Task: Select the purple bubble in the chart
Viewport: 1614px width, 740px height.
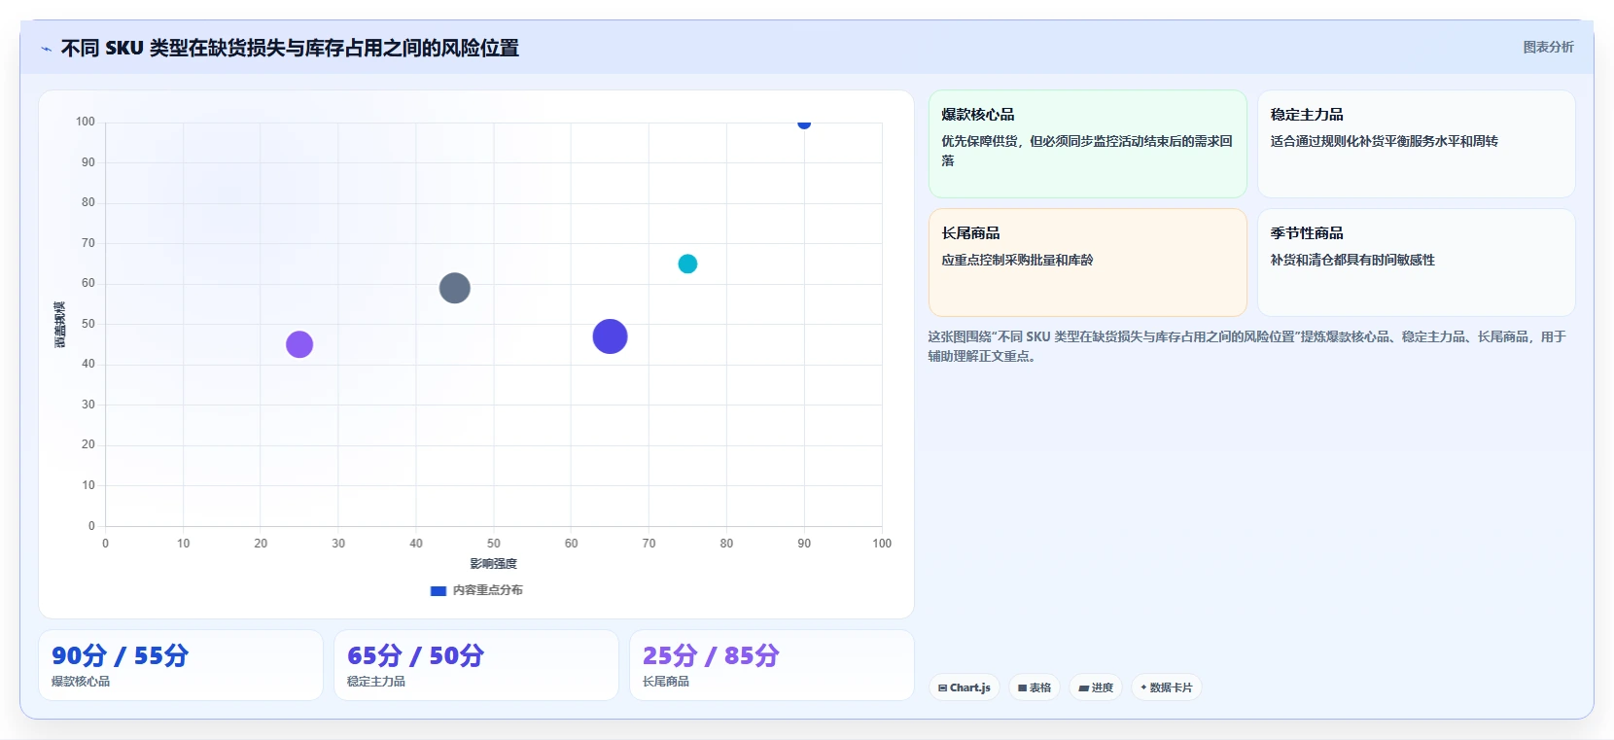Action: click(x=299, y=344)
